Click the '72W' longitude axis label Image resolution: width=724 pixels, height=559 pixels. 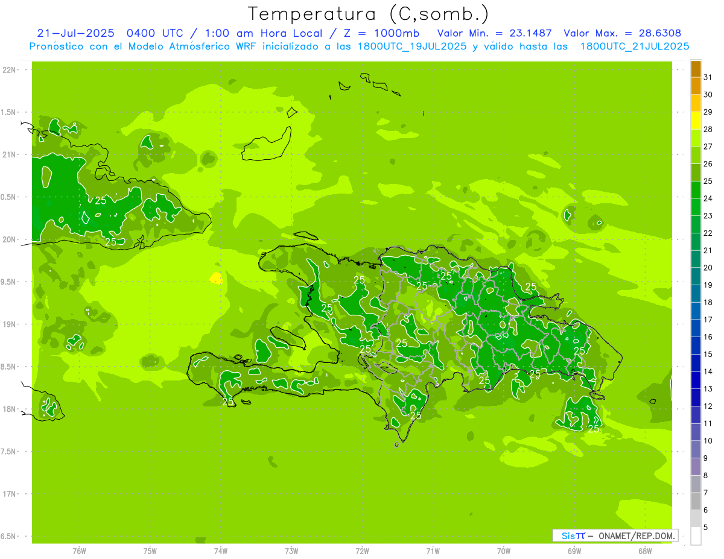pyautogui.click(x=362, y=551)
